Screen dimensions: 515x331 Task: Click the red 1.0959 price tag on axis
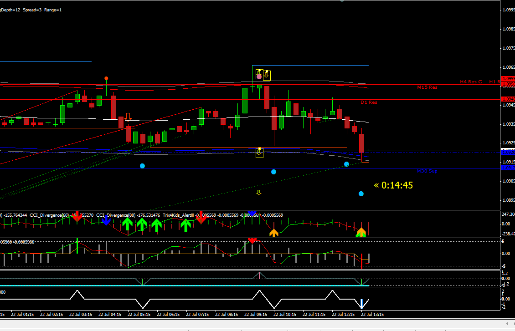click(x=508, y=79)
